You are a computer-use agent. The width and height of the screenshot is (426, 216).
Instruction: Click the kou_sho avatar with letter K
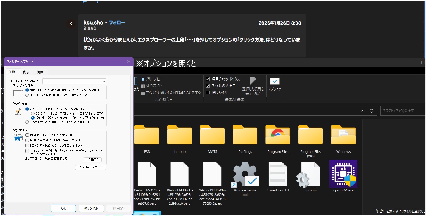tap(71, 24)
